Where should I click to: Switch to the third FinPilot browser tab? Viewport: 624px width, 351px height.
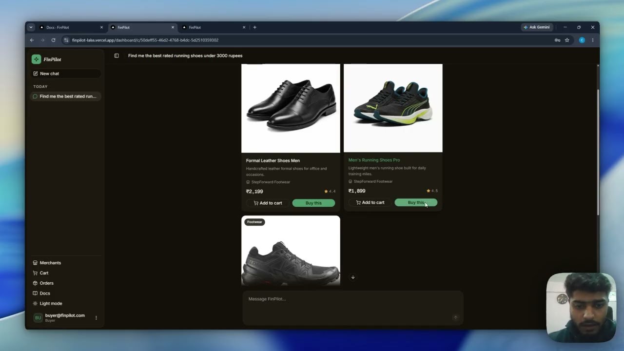click(x=214, y=27)
